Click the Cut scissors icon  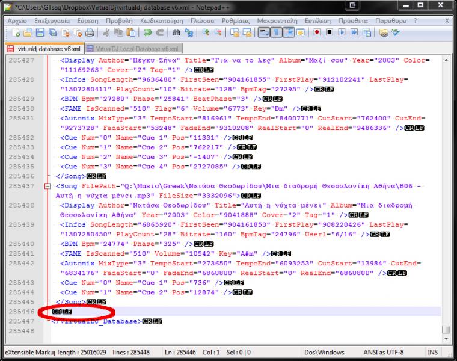click(x=106, y=32)
